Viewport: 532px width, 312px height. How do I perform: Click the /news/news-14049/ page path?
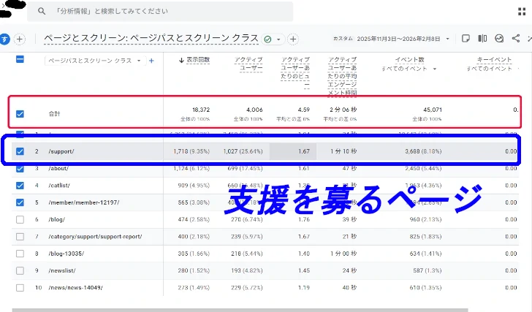(76, 288)
